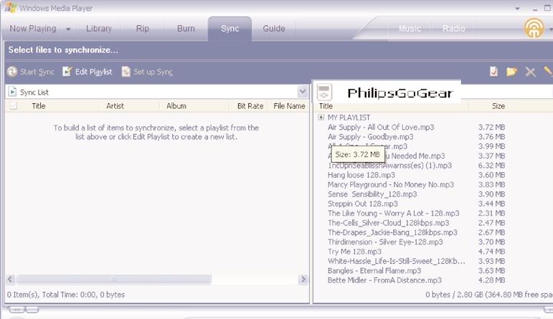Viewport: 553px width, 319px height.
Task: Switch to the Rip tab
Action: tap(143, 29)
